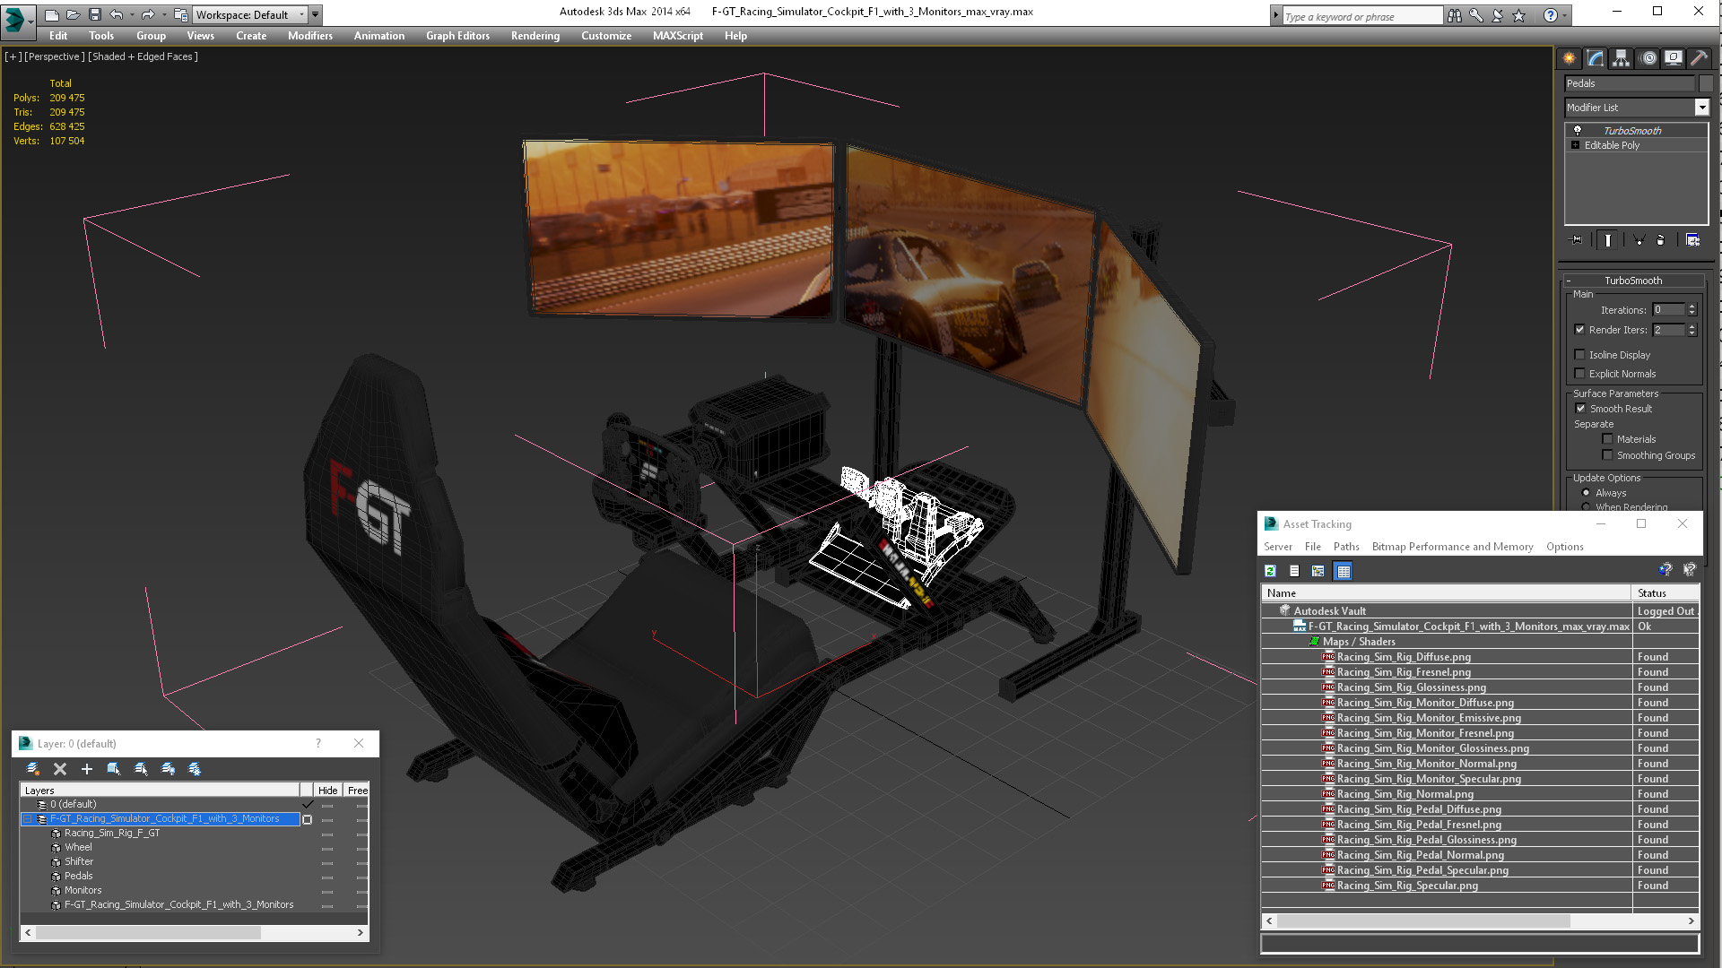Switch Asset Tracking to Table View icon
The height and width of the screenshot is (968, 1722).
pyautogui.click(x=1343, y=571)
